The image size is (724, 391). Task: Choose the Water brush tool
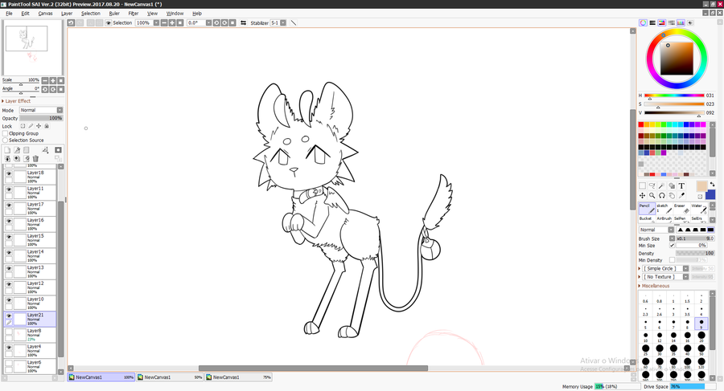(x=699, y=208)
